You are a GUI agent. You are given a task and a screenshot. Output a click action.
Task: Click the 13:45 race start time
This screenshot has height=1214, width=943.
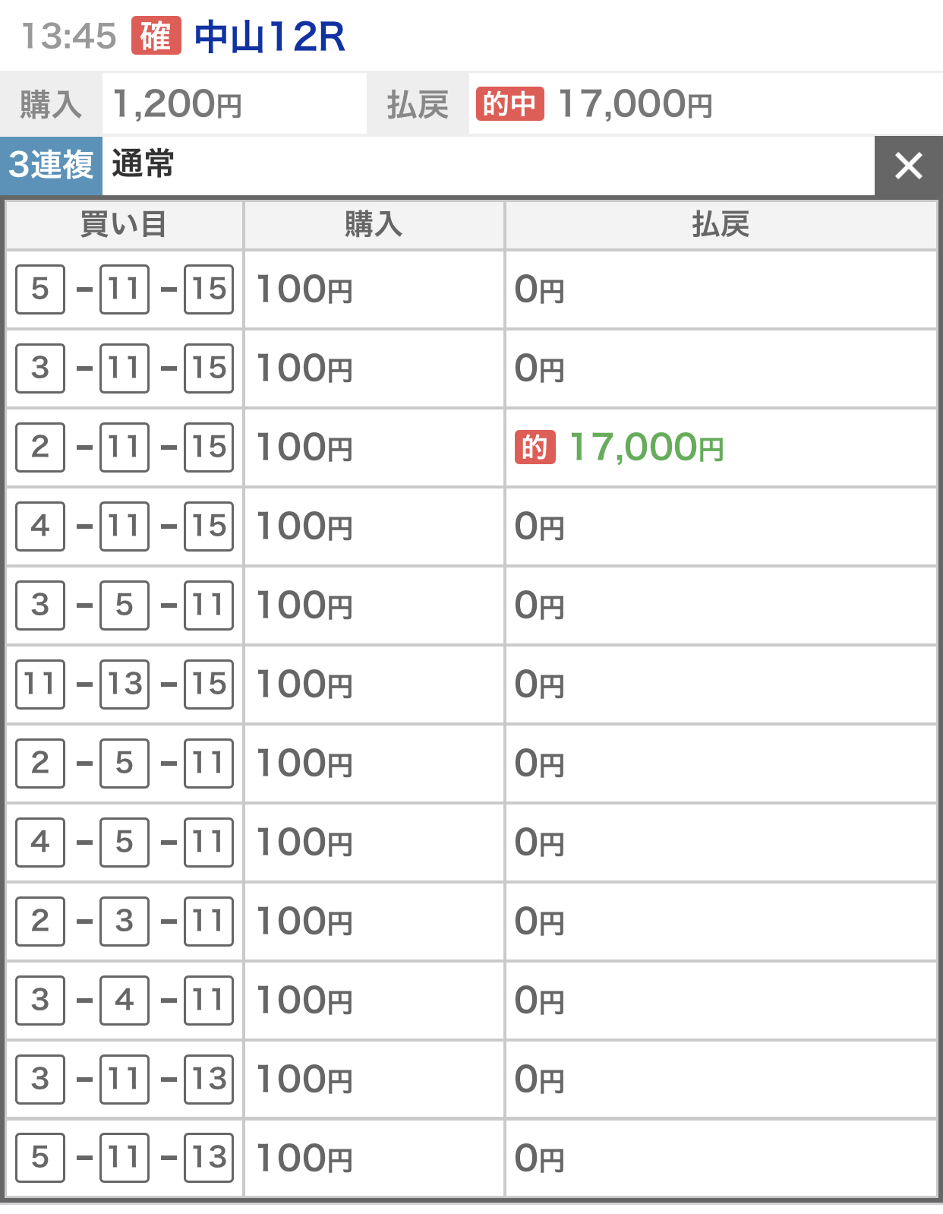click(68, 36)
